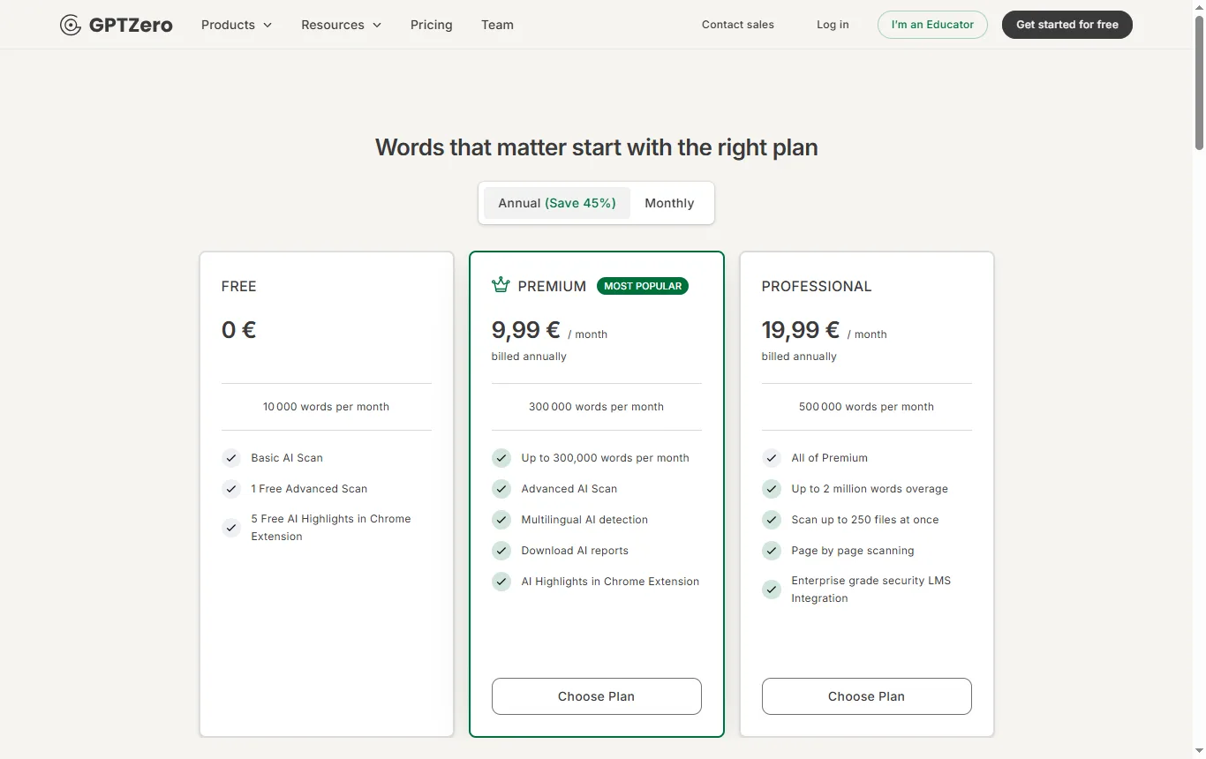Click the checkmark beside AI Highlights in Chrome Extension
Screen dimensions: 1206x759
pyautogui.click(x=501, y=582)
